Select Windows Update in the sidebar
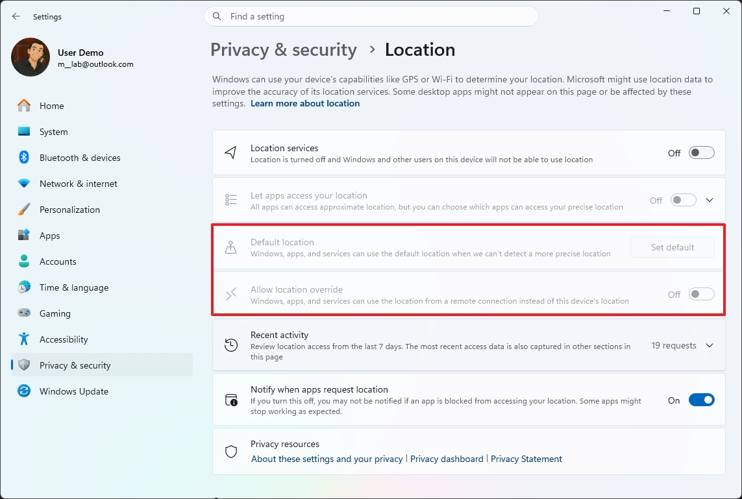 23,391
